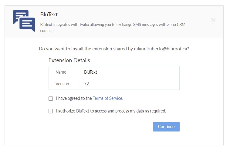Image resolution: width=230 pixels, height=152 pixels.
Task: Click the 'I authorize BluText' label text
Action: (x=111, y=111)
